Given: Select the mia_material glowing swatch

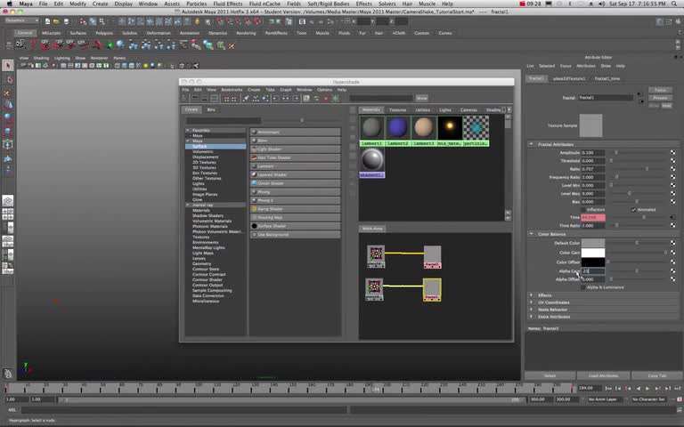Looking at the screenshot, I should click(450, 128).
